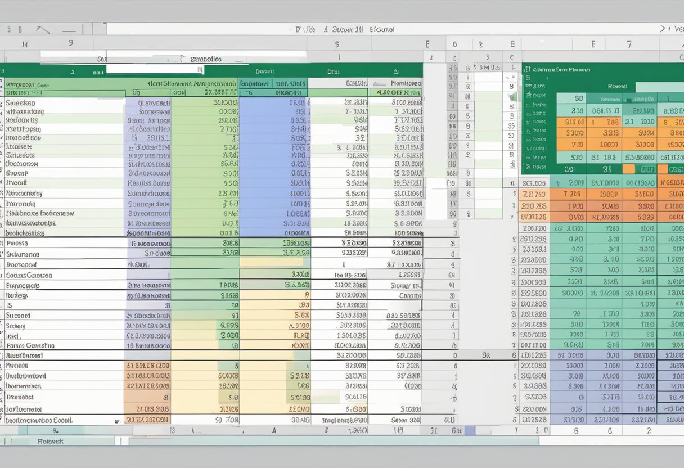This screenshot has height=468, width=684.
Task: Click the small orange swatch in green panel's bottom row
Action: (x=629, y=169)
